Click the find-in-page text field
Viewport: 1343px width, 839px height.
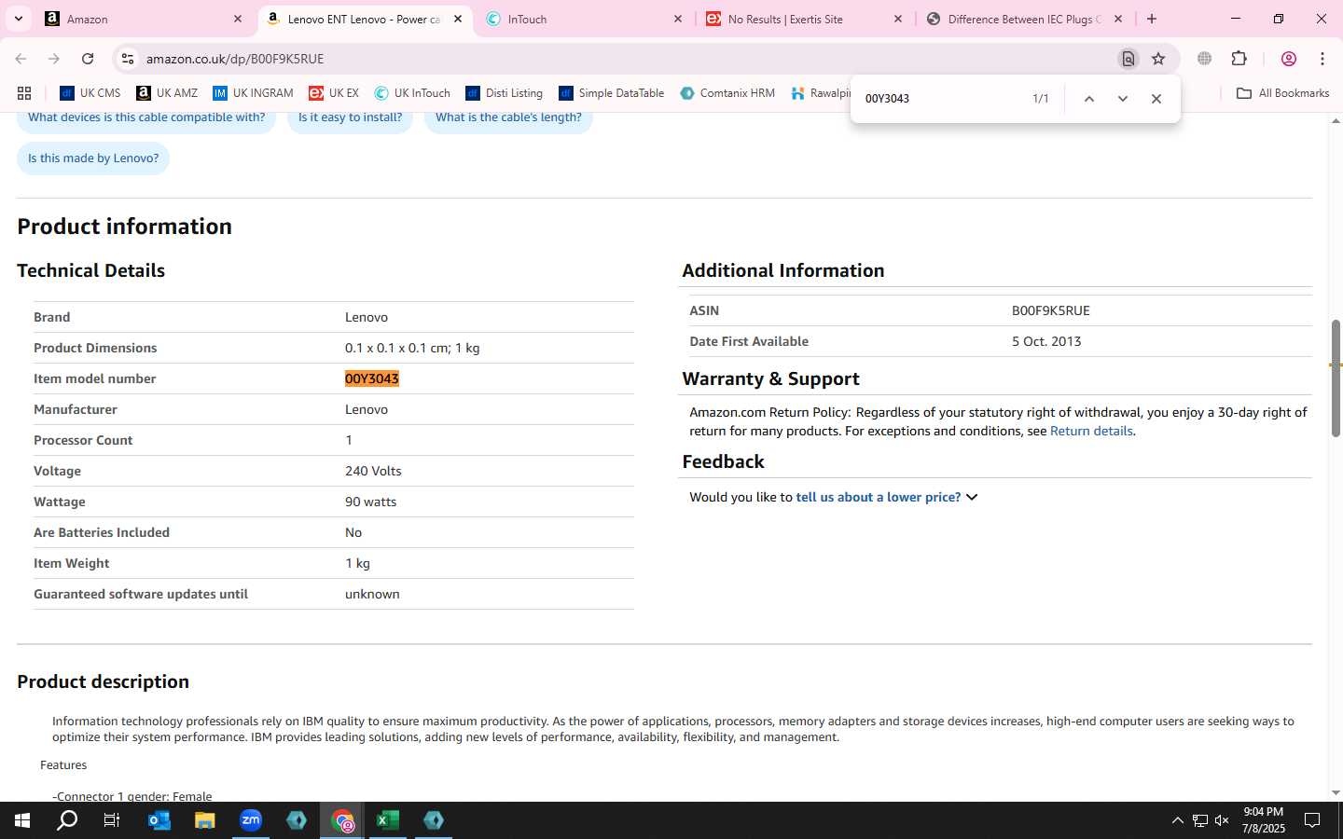(940, 99)
